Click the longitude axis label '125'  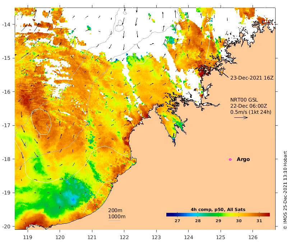click(221, 237)
